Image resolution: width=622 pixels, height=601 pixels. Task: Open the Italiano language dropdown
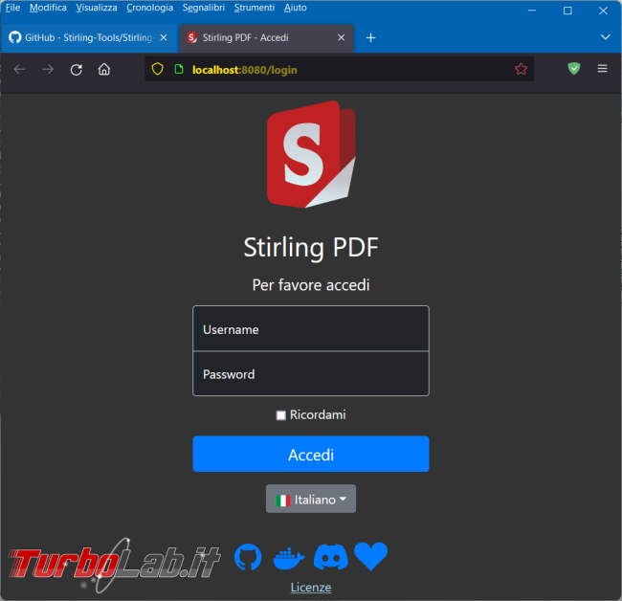[311, 499]
